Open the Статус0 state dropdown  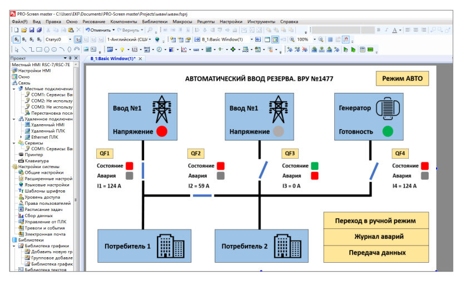(70, 40)
